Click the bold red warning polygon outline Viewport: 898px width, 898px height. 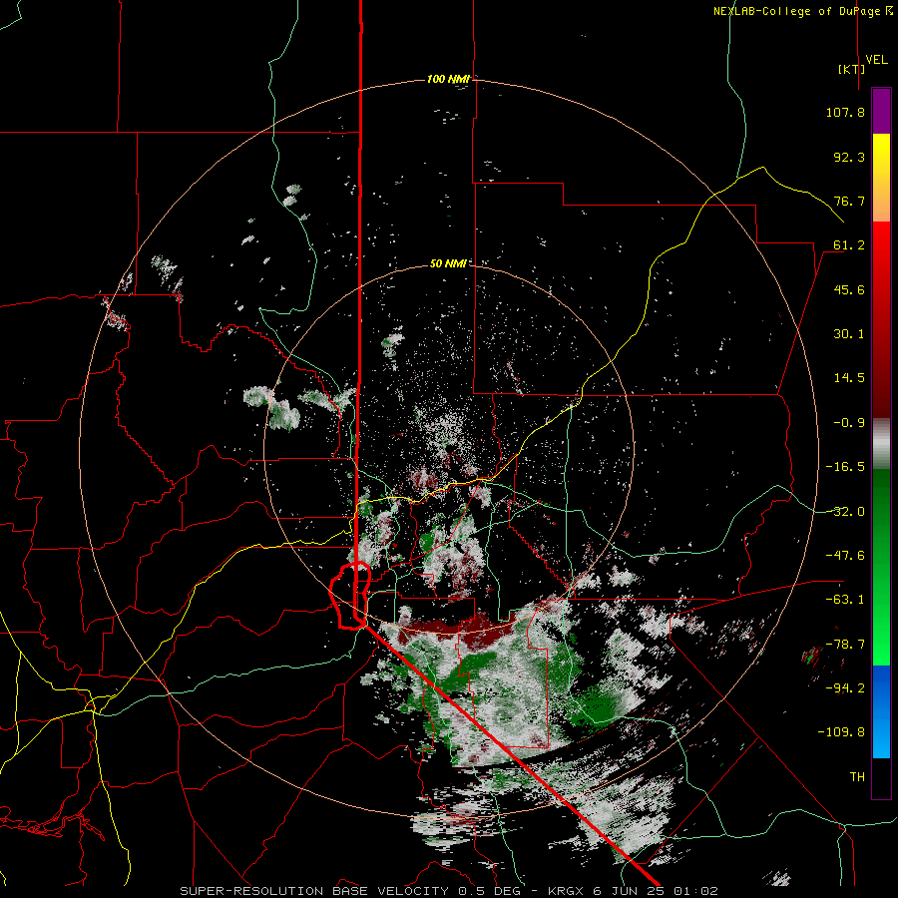(x=350, y=597)
